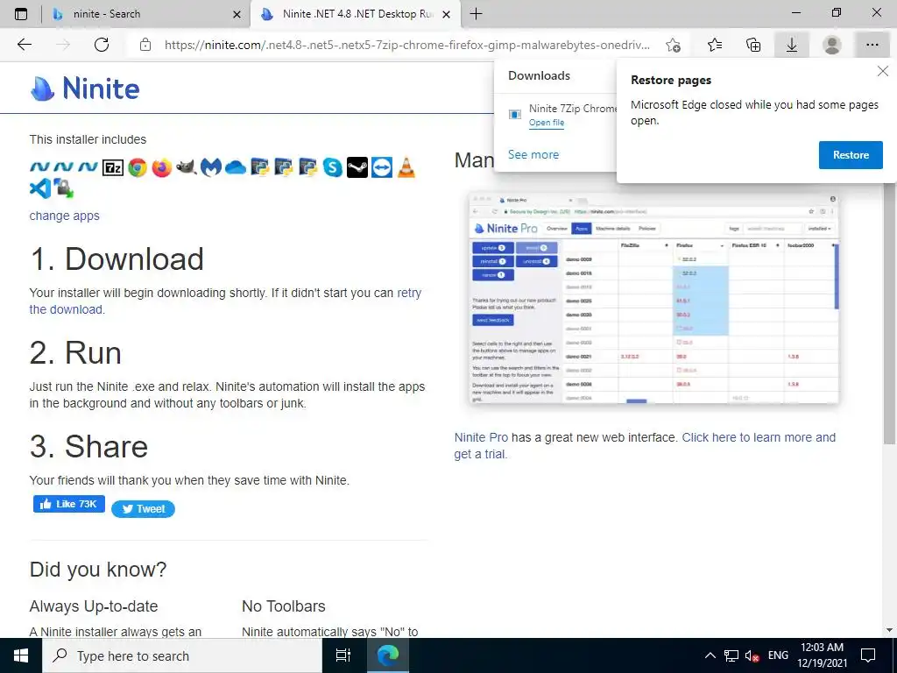Open Task View from taskbar
The width and height of the screenshot is (897, 673).
[x=343, y=655]
